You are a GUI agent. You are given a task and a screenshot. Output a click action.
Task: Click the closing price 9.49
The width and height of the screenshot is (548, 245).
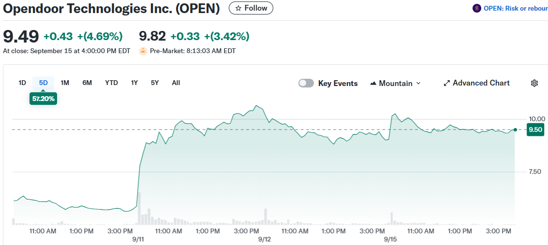tap(21, 36)
